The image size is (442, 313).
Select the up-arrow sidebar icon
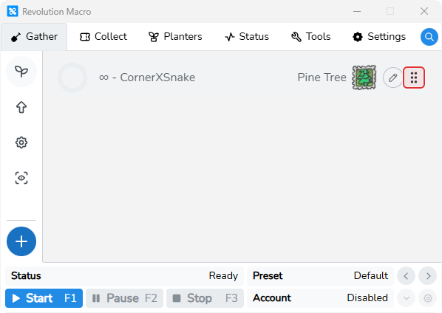tap(21, 107)
